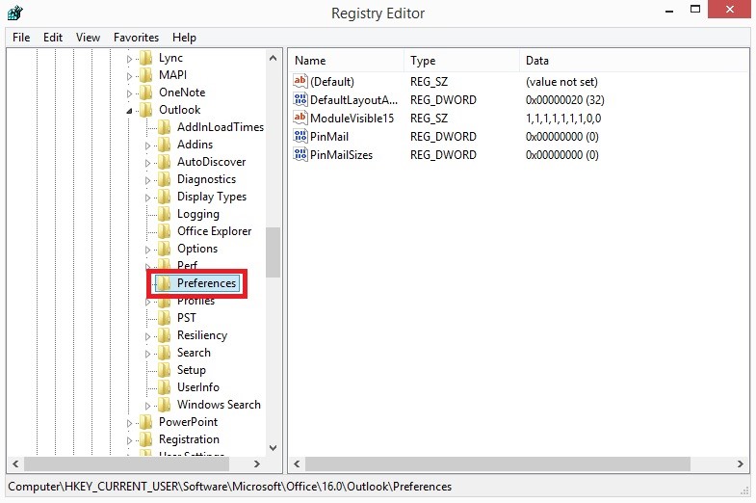
Task: Click the Office Explorer folder icon
Action: click(x=165, y=232)
